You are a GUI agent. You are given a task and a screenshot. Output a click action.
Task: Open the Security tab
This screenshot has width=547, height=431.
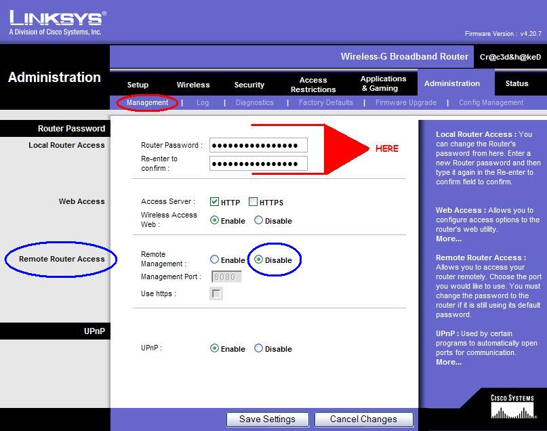click(249, 85)
